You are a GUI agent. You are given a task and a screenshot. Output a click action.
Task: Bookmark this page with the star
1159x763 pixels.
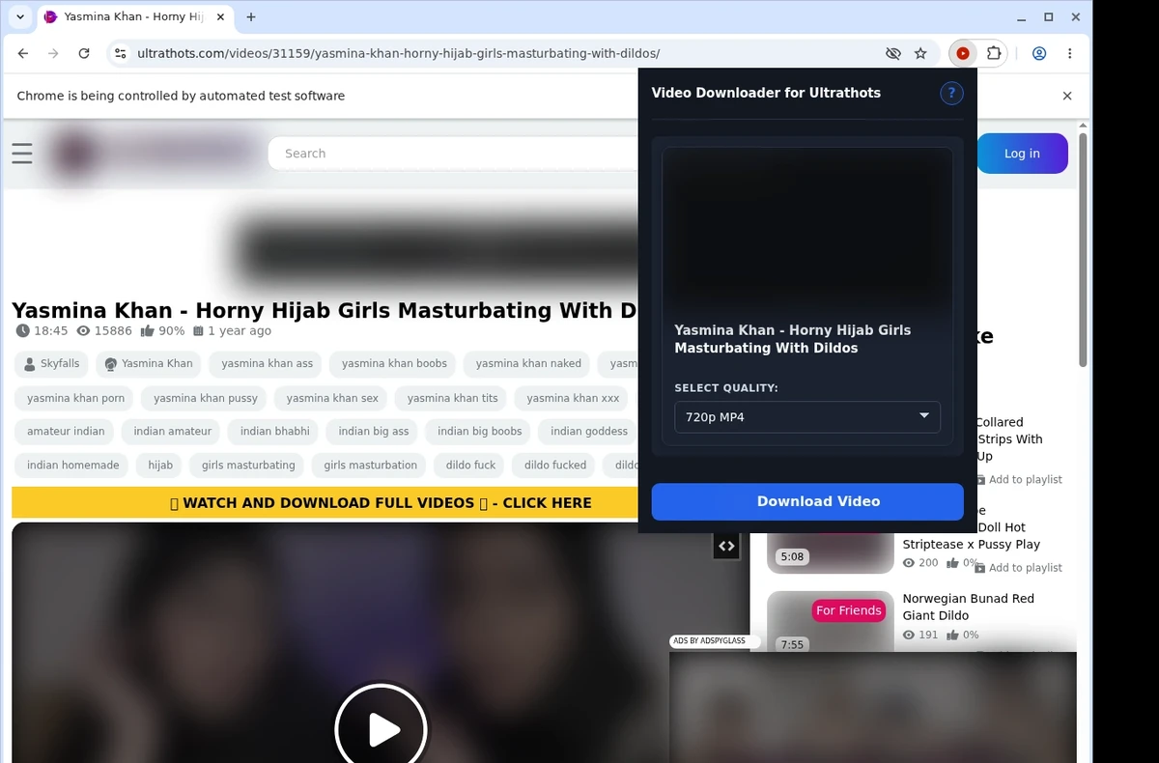(x=920, y=54)
